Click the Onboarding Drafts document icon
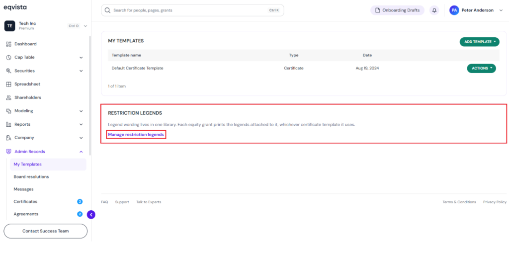 tap(378, 10)
